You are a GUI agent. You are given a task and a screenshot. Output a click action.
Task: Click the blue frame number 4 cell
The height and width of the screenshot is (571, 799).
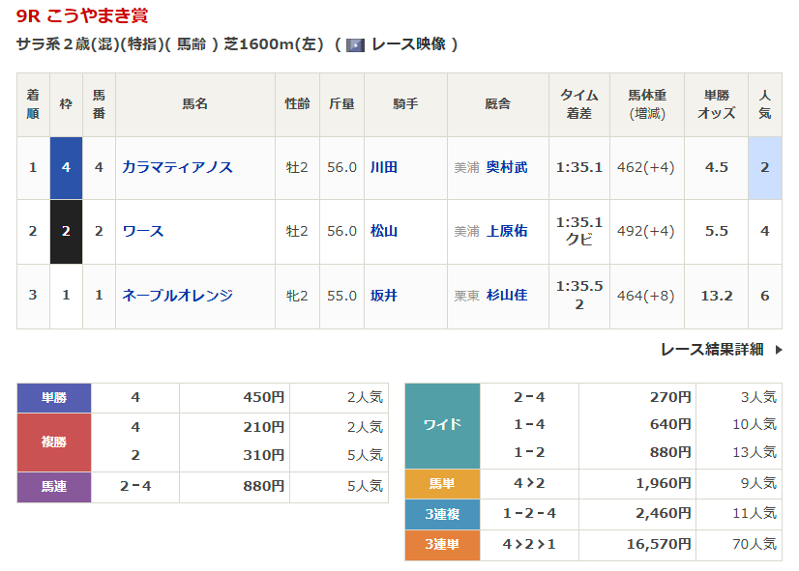point(66,167)
